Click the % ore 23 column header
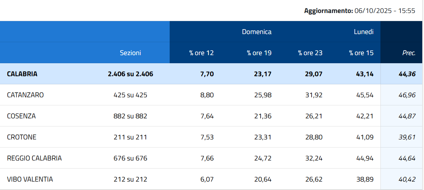This screenshot has height=190, width=424. (310, 53)
